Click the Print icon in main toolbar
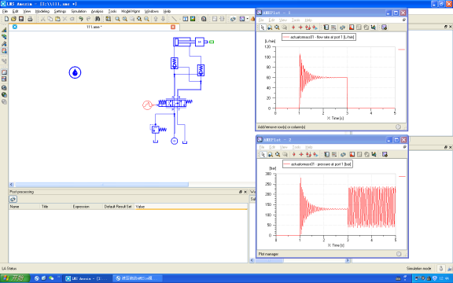453x283 pixels. (x=30, y=19)
